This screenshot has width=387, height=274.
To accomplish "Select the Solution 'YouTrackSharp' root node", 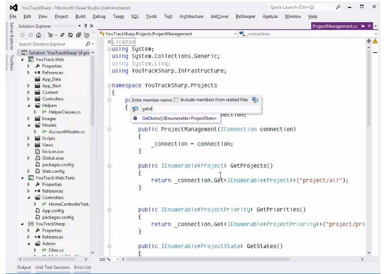I will (56, 53).
